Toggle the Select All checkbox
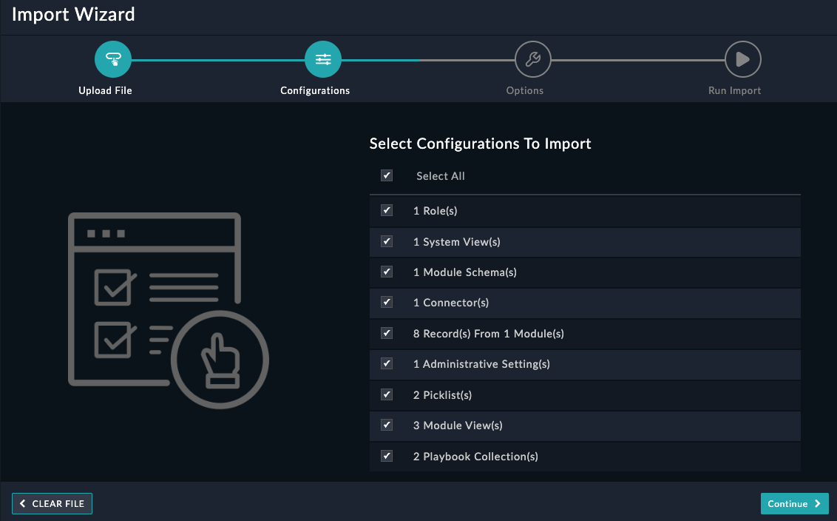Screen dimensions: 837x521 [x=387, y=175]
